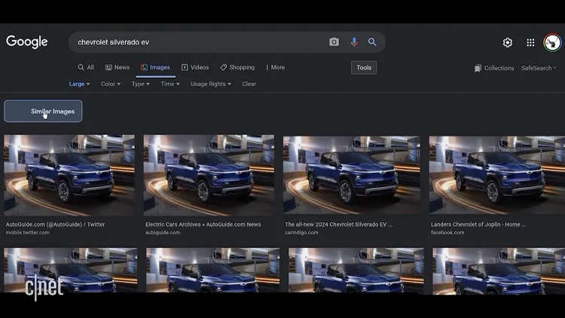
Task: Click The all-new 2024 Chevrolet Silverado EV title
Action: (x=339, y=225)
